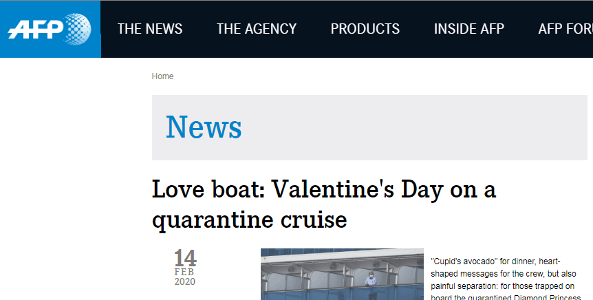Click the FEB month label
The height and width of the screenshot is (300, 593).
coord(184,272)
